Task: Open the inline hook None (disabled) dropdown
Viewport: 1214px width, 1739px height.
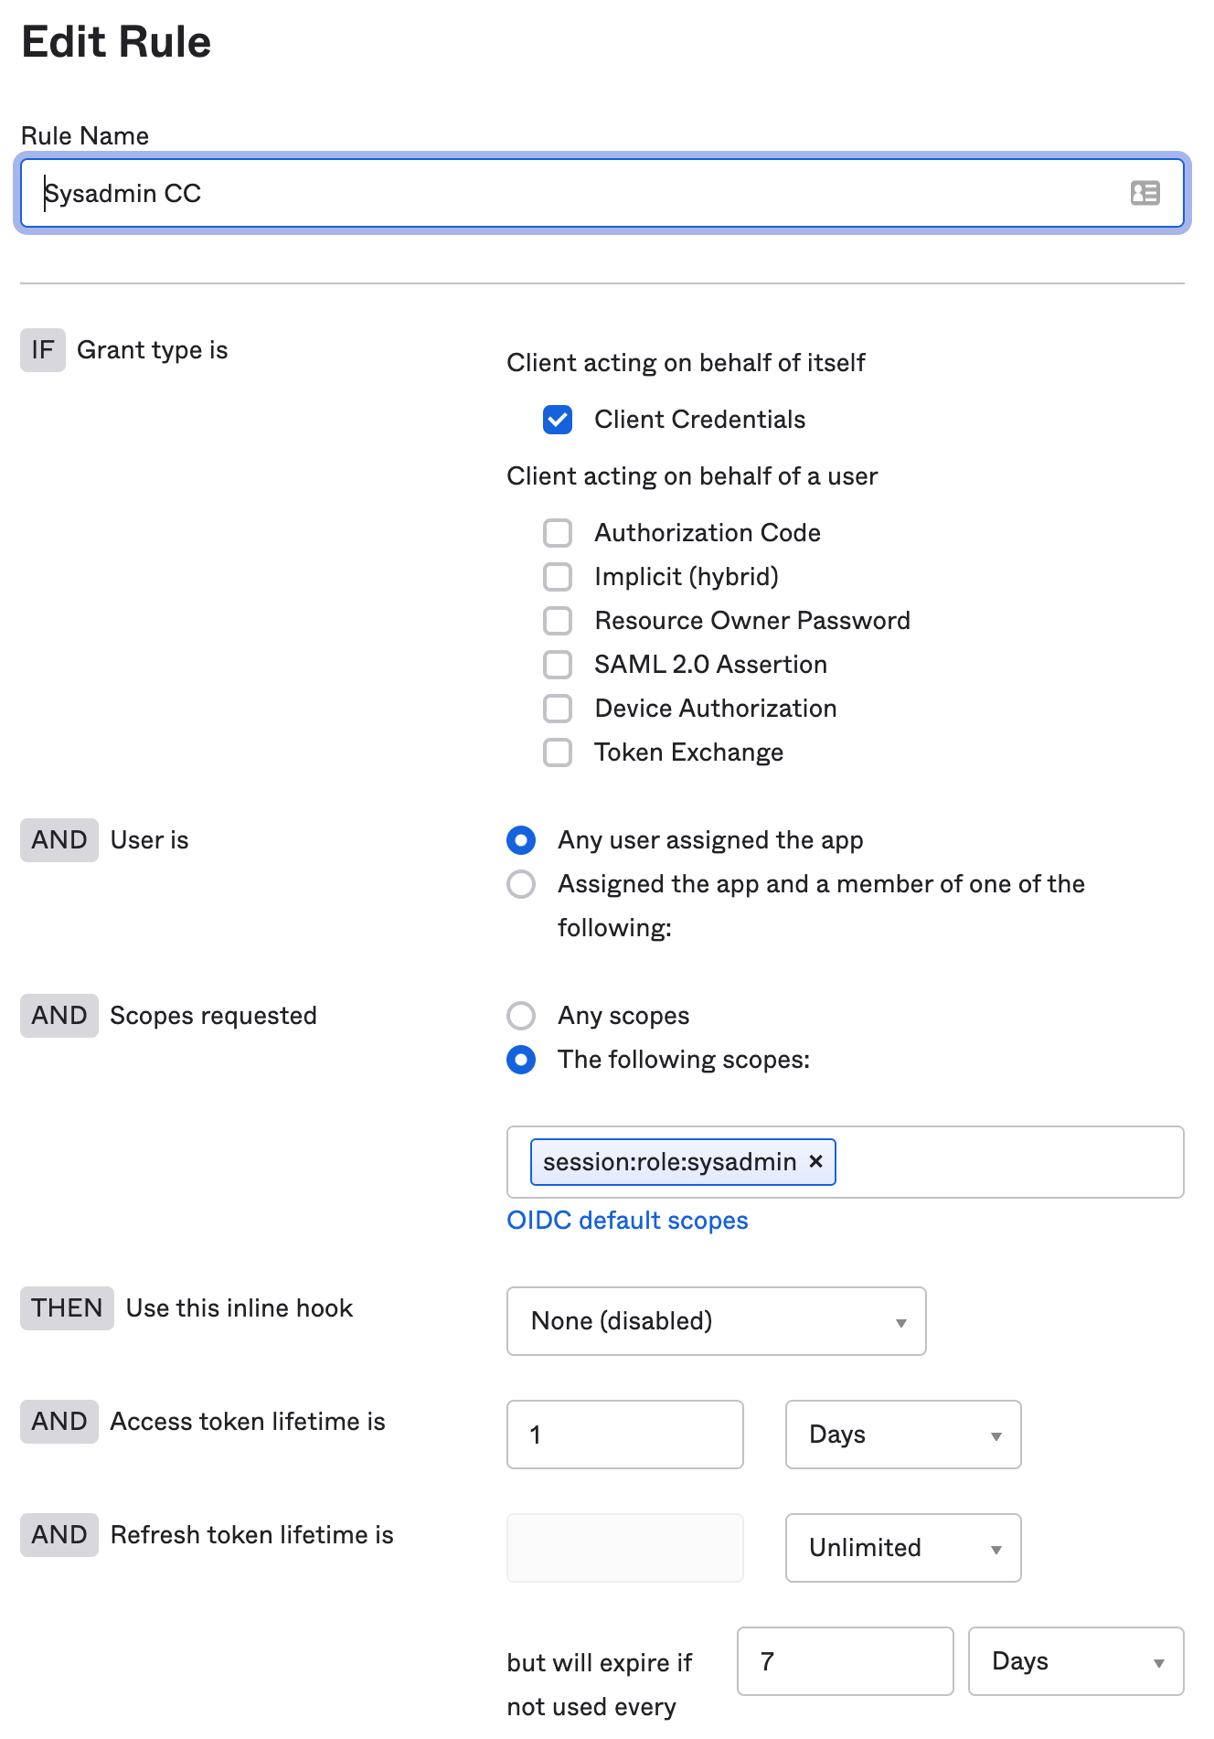Action: coord(717,1321)
